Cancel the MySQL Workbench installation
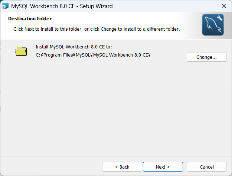 point(206,167)
